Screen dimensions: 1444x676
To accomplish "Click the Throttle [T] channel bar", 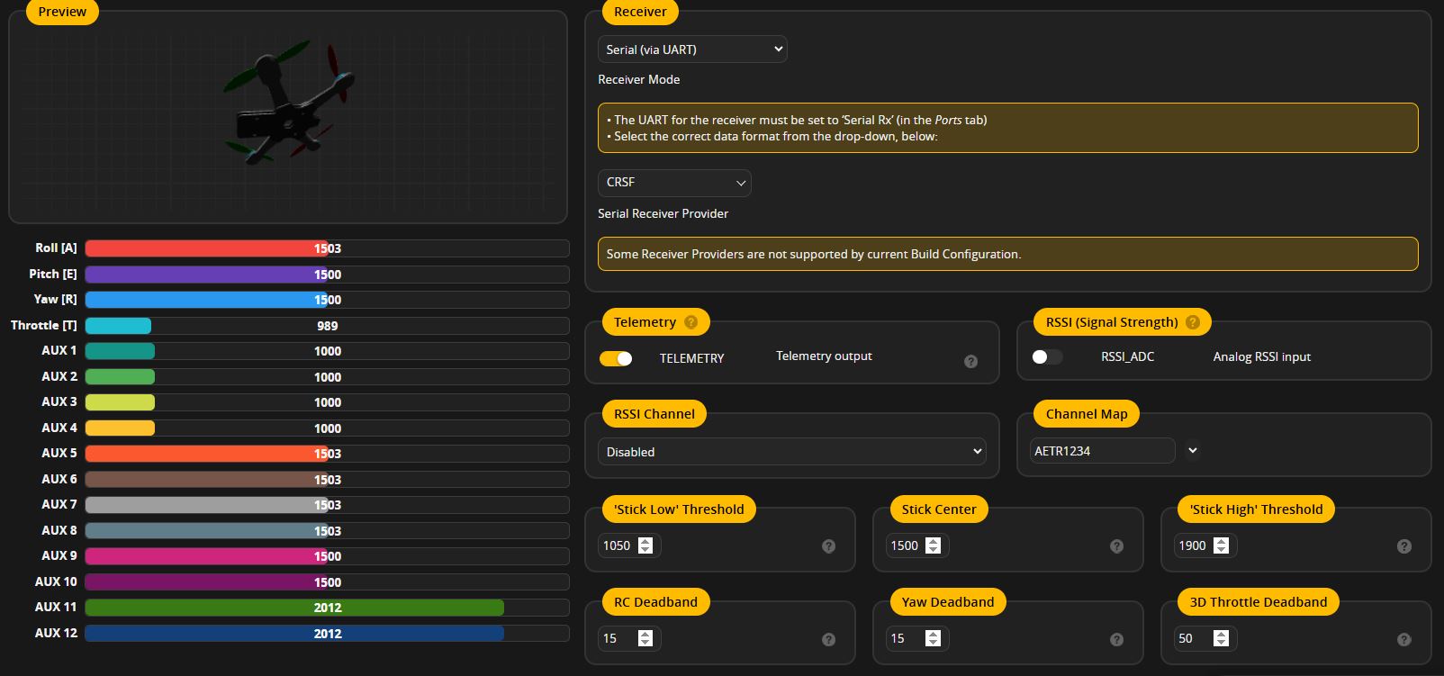I will click(327, 326).
